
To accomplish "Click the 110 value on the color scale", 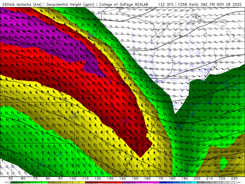I will click(85, 178).
